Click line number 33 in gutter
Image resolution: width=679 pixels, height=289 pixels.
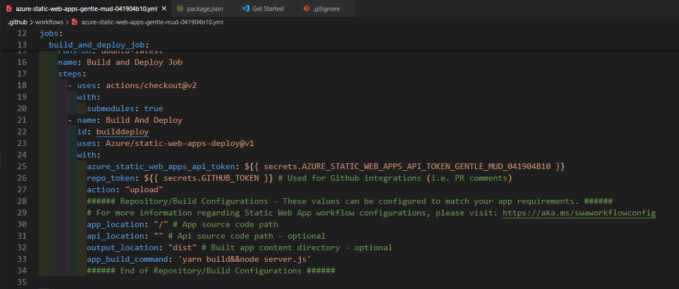point(21,259)
